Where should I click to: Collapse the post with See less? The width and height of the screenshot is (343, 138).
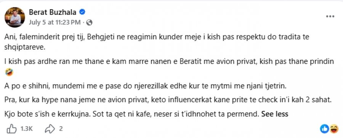click(275, 114)
